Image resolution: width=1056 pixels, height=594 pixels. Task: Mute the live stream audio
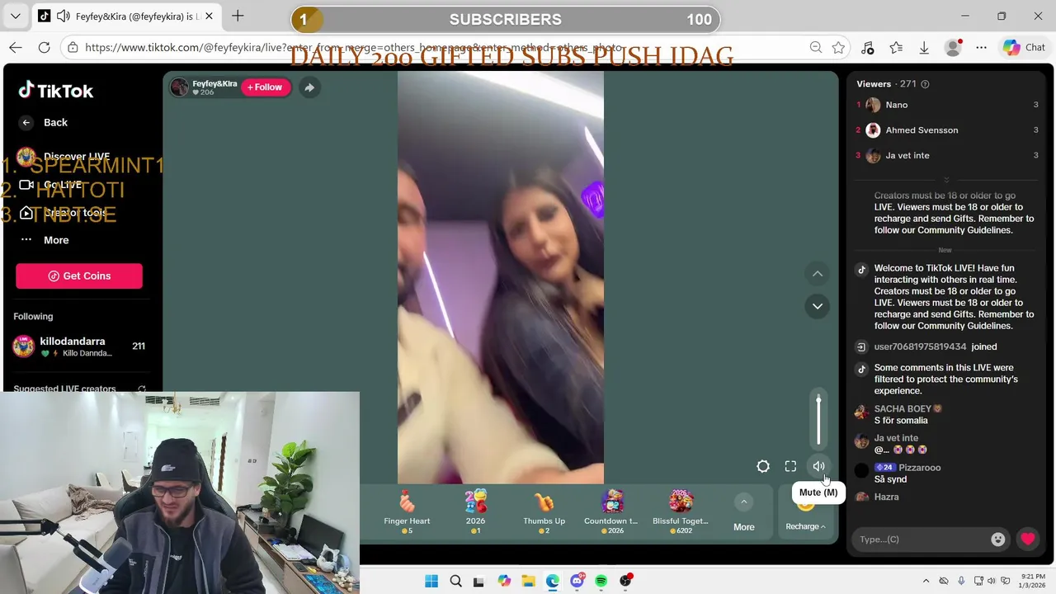(818, 466)
